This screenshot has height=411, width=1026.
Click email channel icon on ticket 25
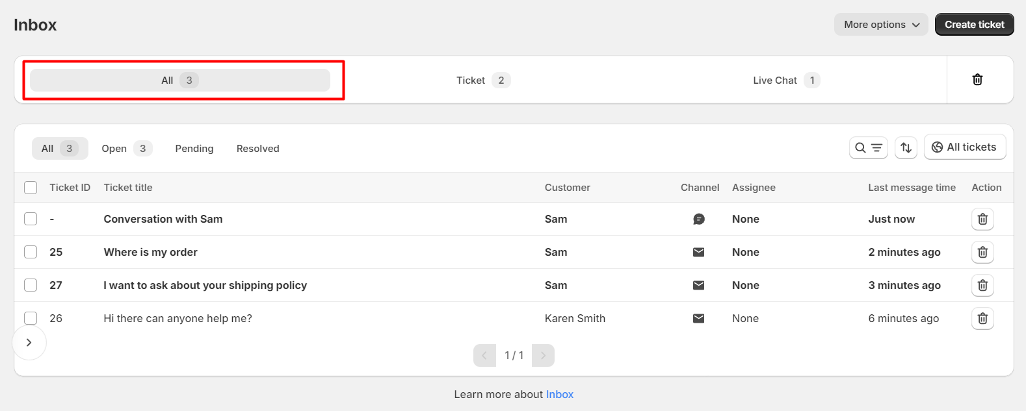[699, 252]
